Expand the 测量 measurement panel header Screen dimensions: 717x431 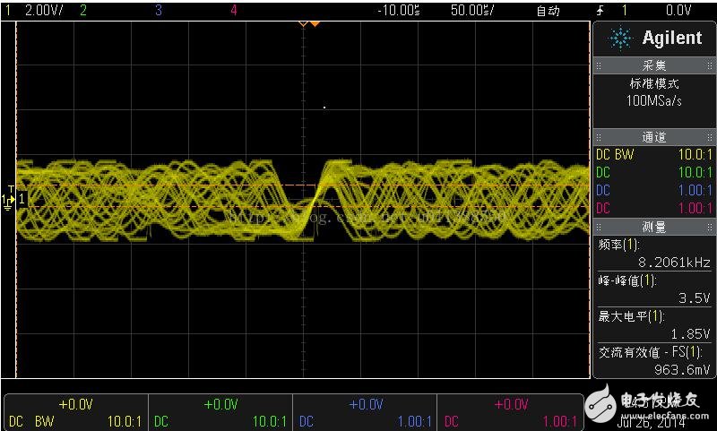coord(654,228)
